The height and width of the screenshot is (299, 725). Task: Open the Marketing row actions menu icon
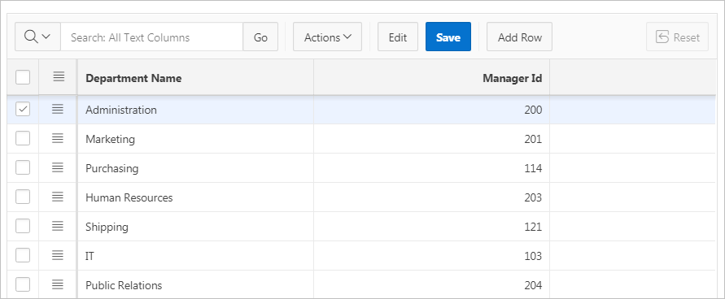[57, 138]
